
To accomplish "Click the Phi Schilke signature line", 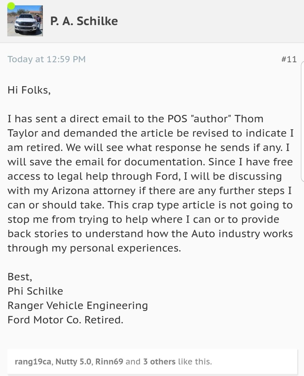I will (35, 291).
